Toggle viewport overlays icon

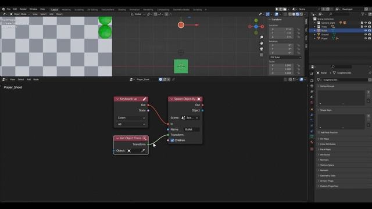click(277, 14)
